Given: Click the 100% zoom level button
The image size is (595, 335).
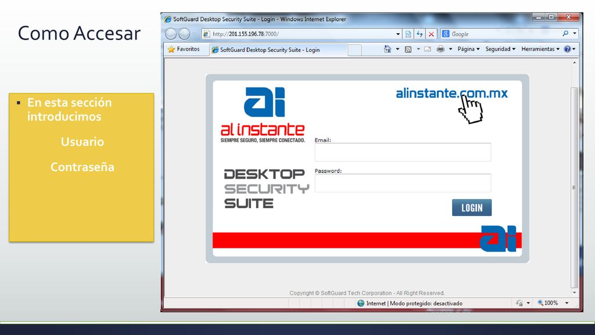Looking at the screenshot, I should [x=547, y=303].
